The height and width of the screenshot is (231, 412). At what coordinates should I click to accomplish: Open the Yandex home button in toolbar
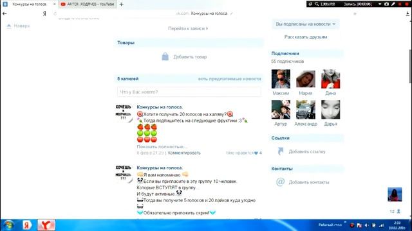(x=44, y=13)
